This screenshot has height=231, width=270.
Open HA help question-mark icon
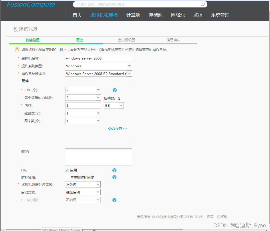click(x=114, y=170)
